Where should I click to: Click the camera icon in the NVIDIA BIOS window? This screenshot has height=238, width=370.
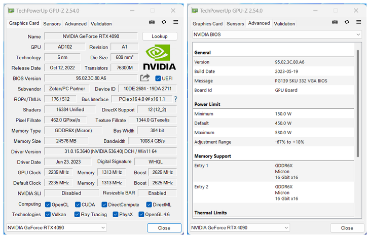[x=335, y=23]
